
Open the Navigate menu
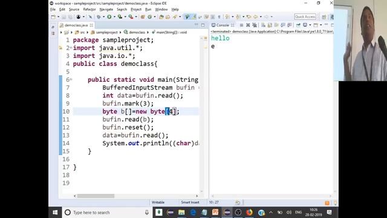[106, 10]
